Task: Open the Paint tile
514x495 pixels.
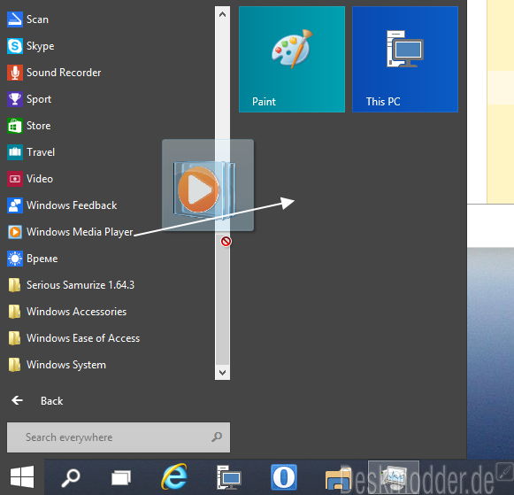Action: [292, 59]
